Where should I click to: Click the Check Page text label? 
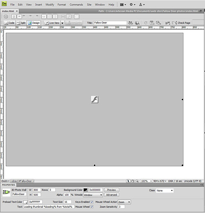[x=184, y=23]
